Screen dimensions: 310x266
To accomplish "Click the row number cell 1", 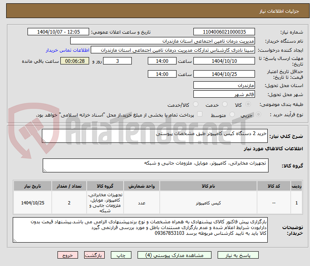I will point(296,203).
